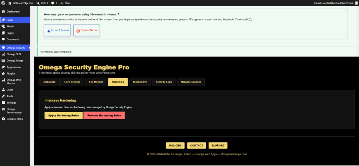The height and width of the screenshot is (166, 359).
Task: Click the home icon beside biblesearchkjv.com
Action: 9,3
